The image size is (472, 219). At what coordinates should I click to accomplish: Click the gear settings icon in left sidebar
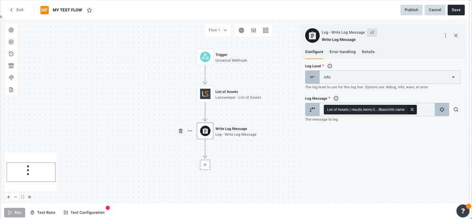coord(11,30)
